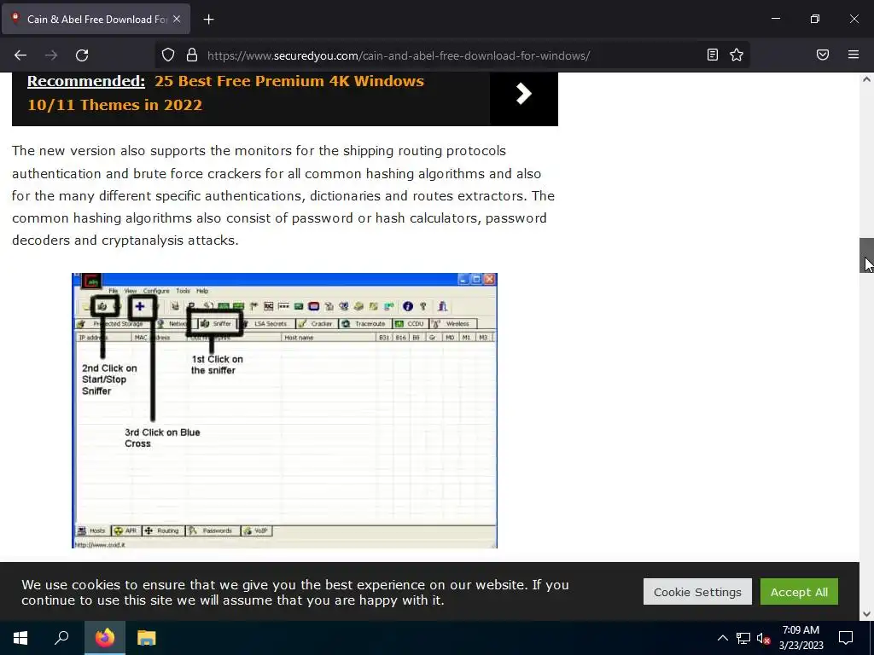Open the Pocket save icon

[x=823, y=55]
